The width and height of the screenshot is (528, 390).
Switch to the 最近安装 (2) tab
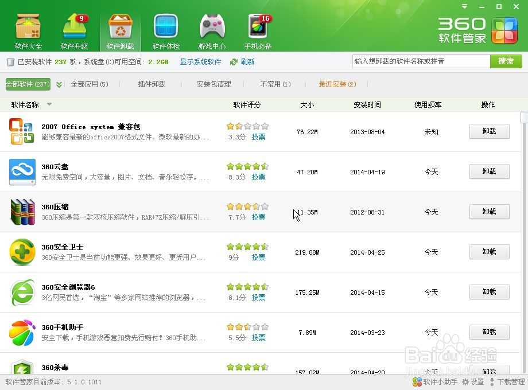point(337,84)
